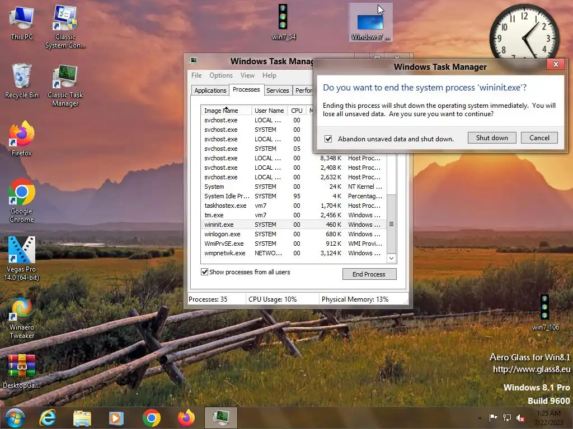This screenshot has height=429, width=573.
Task: Switch to the Services tab
Action: click(278, 90)
